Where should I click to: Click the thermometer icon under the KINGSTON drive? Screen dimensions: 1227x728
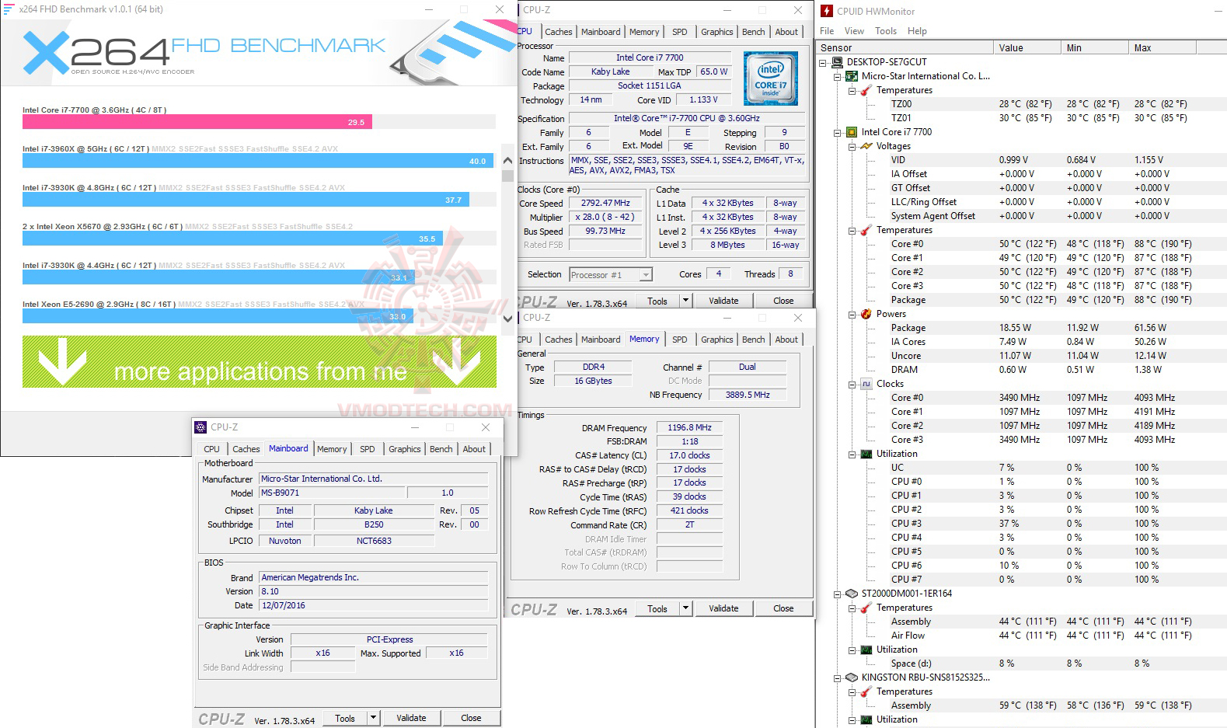click(x=866, y=691)
